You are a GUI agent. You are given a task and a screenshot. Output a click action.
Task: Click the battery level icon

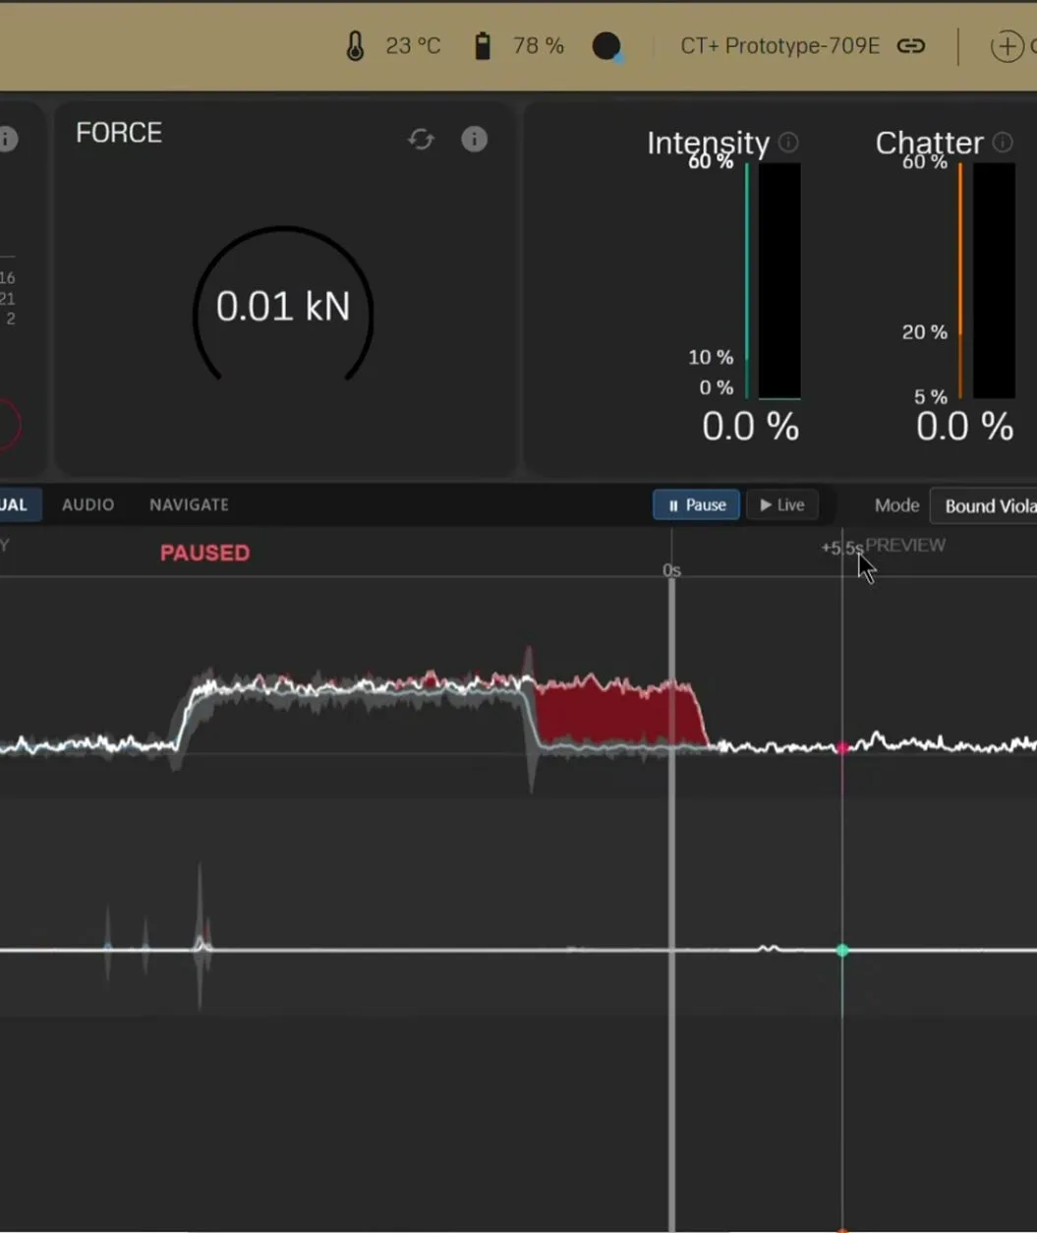(x=483, y=46)
